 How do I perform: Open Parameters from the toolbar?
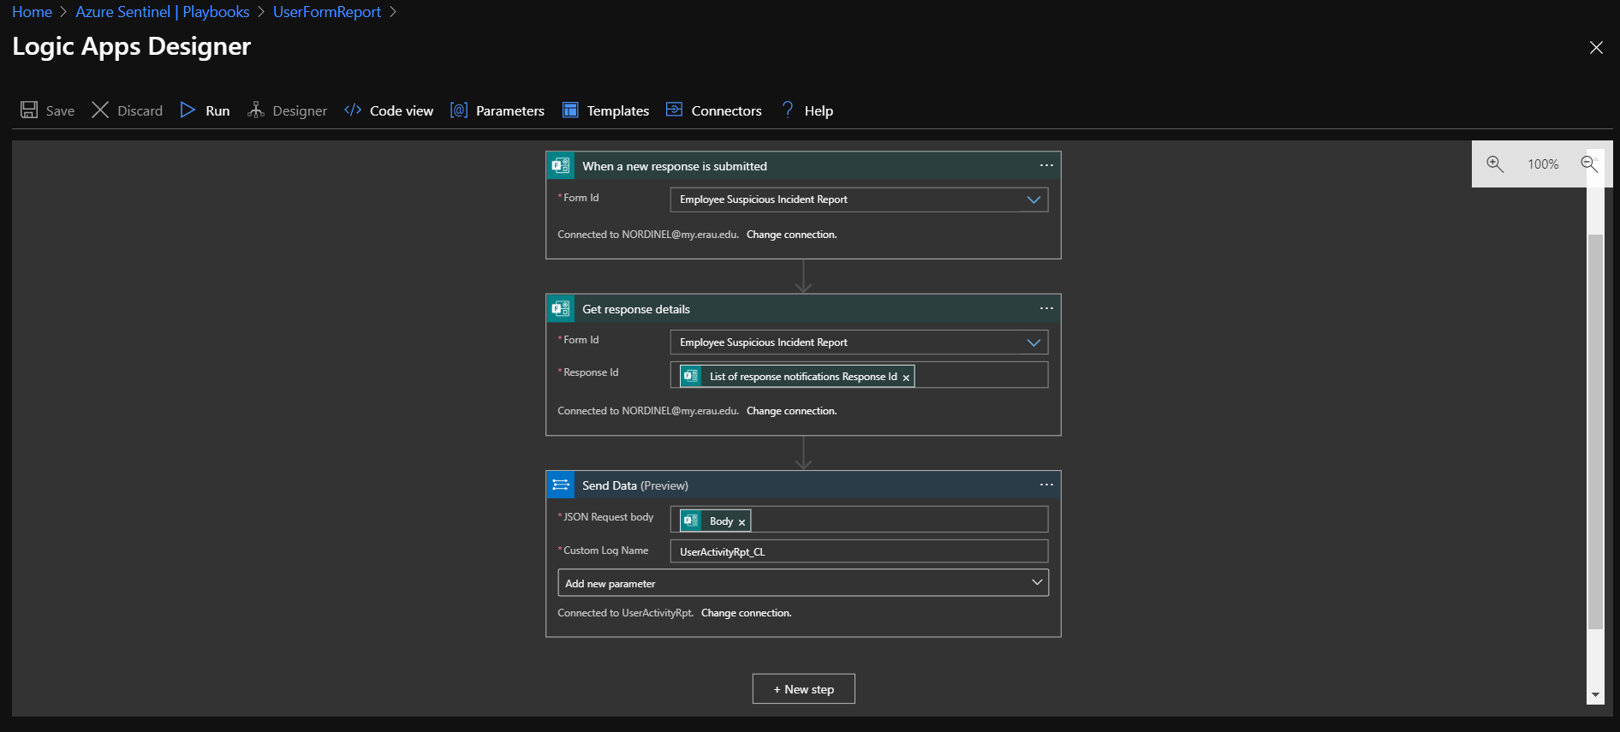click(x=510, y=110)
